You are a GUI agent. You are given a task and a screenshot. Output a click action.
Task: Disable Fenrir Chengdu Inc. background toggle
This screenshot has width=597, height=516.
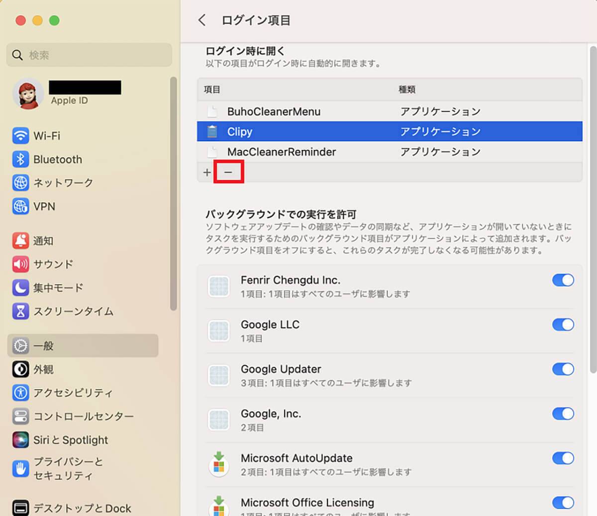563,280
